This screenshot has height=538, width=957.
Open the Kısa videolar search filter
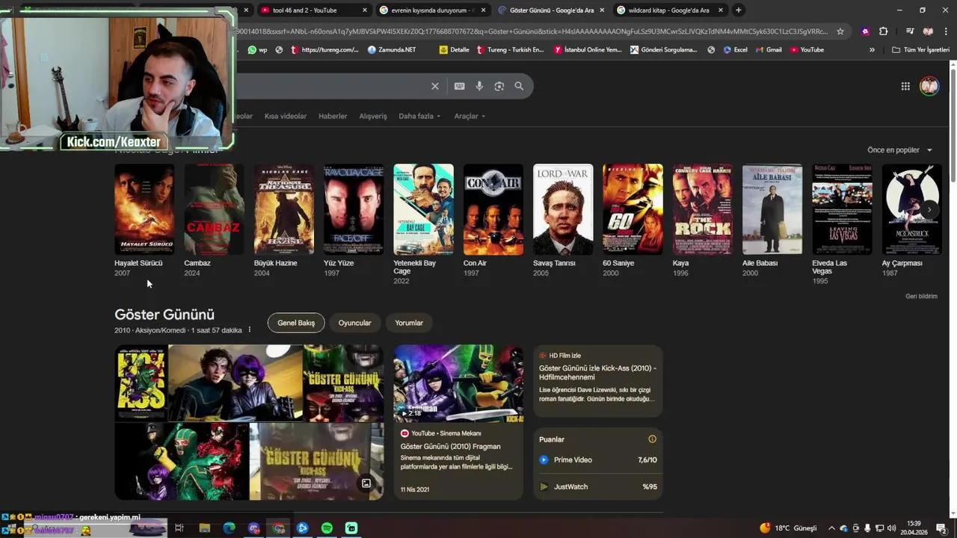(286, 116)
